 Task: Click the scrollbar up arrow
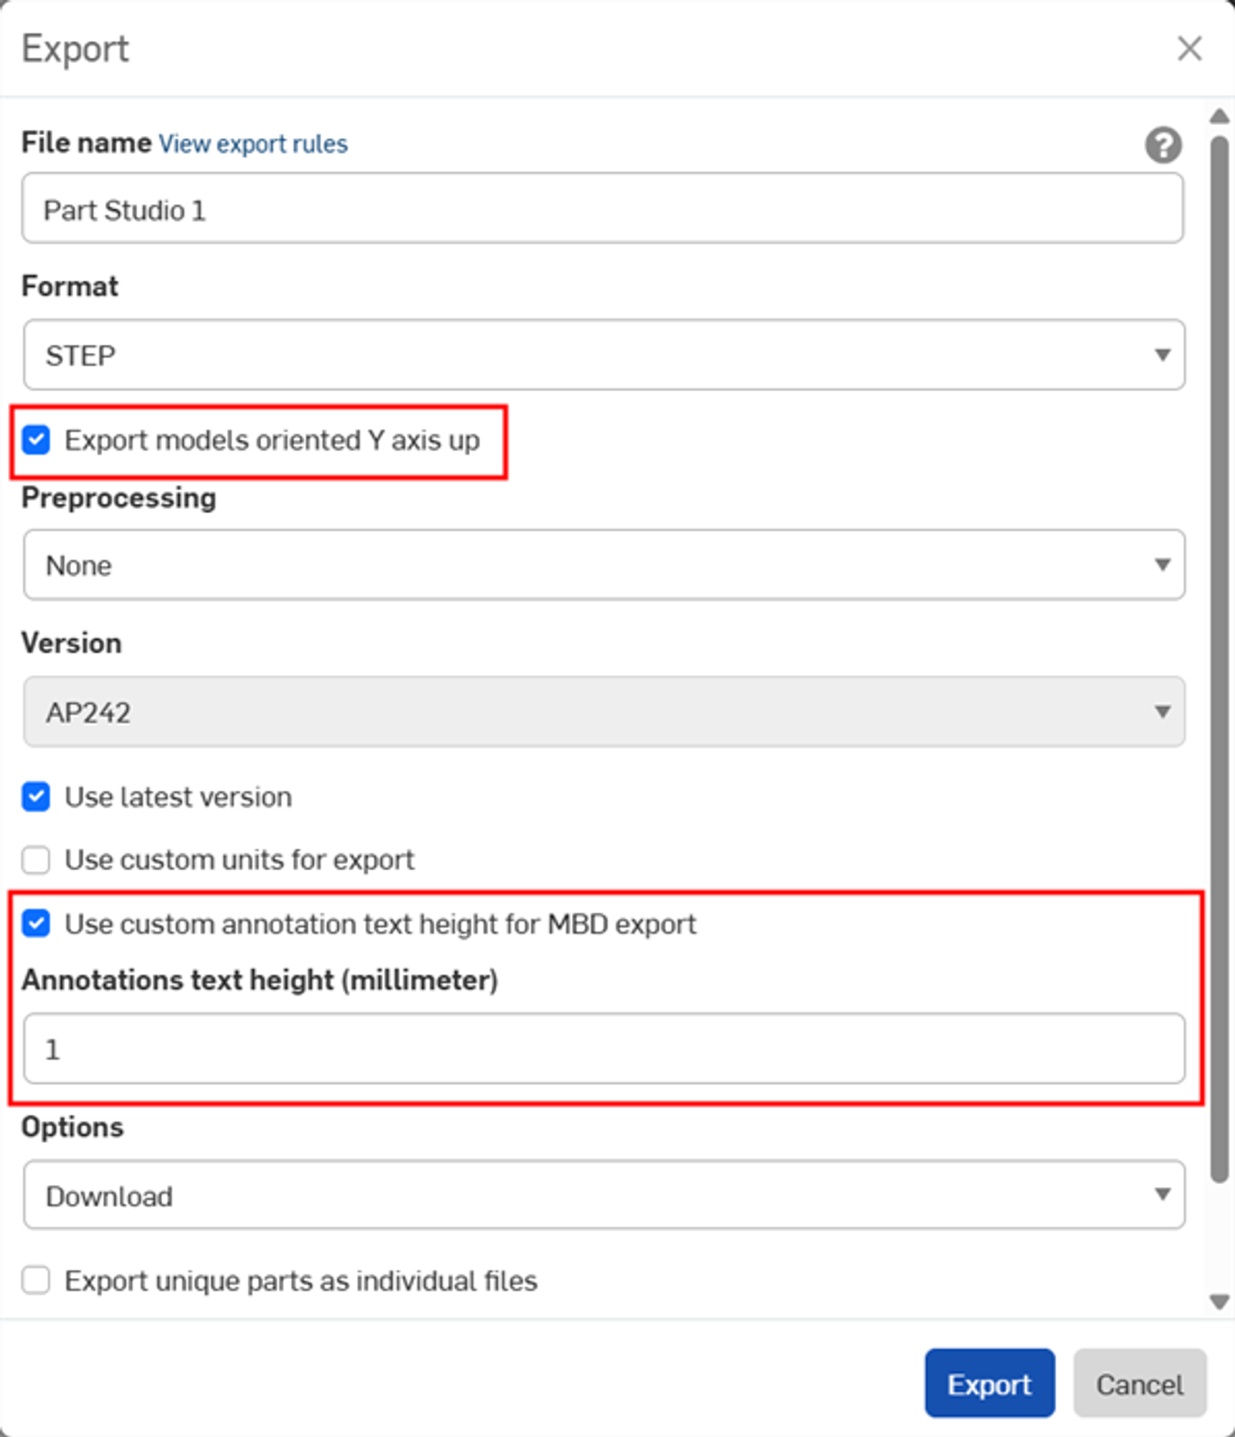coord(1217,117)
